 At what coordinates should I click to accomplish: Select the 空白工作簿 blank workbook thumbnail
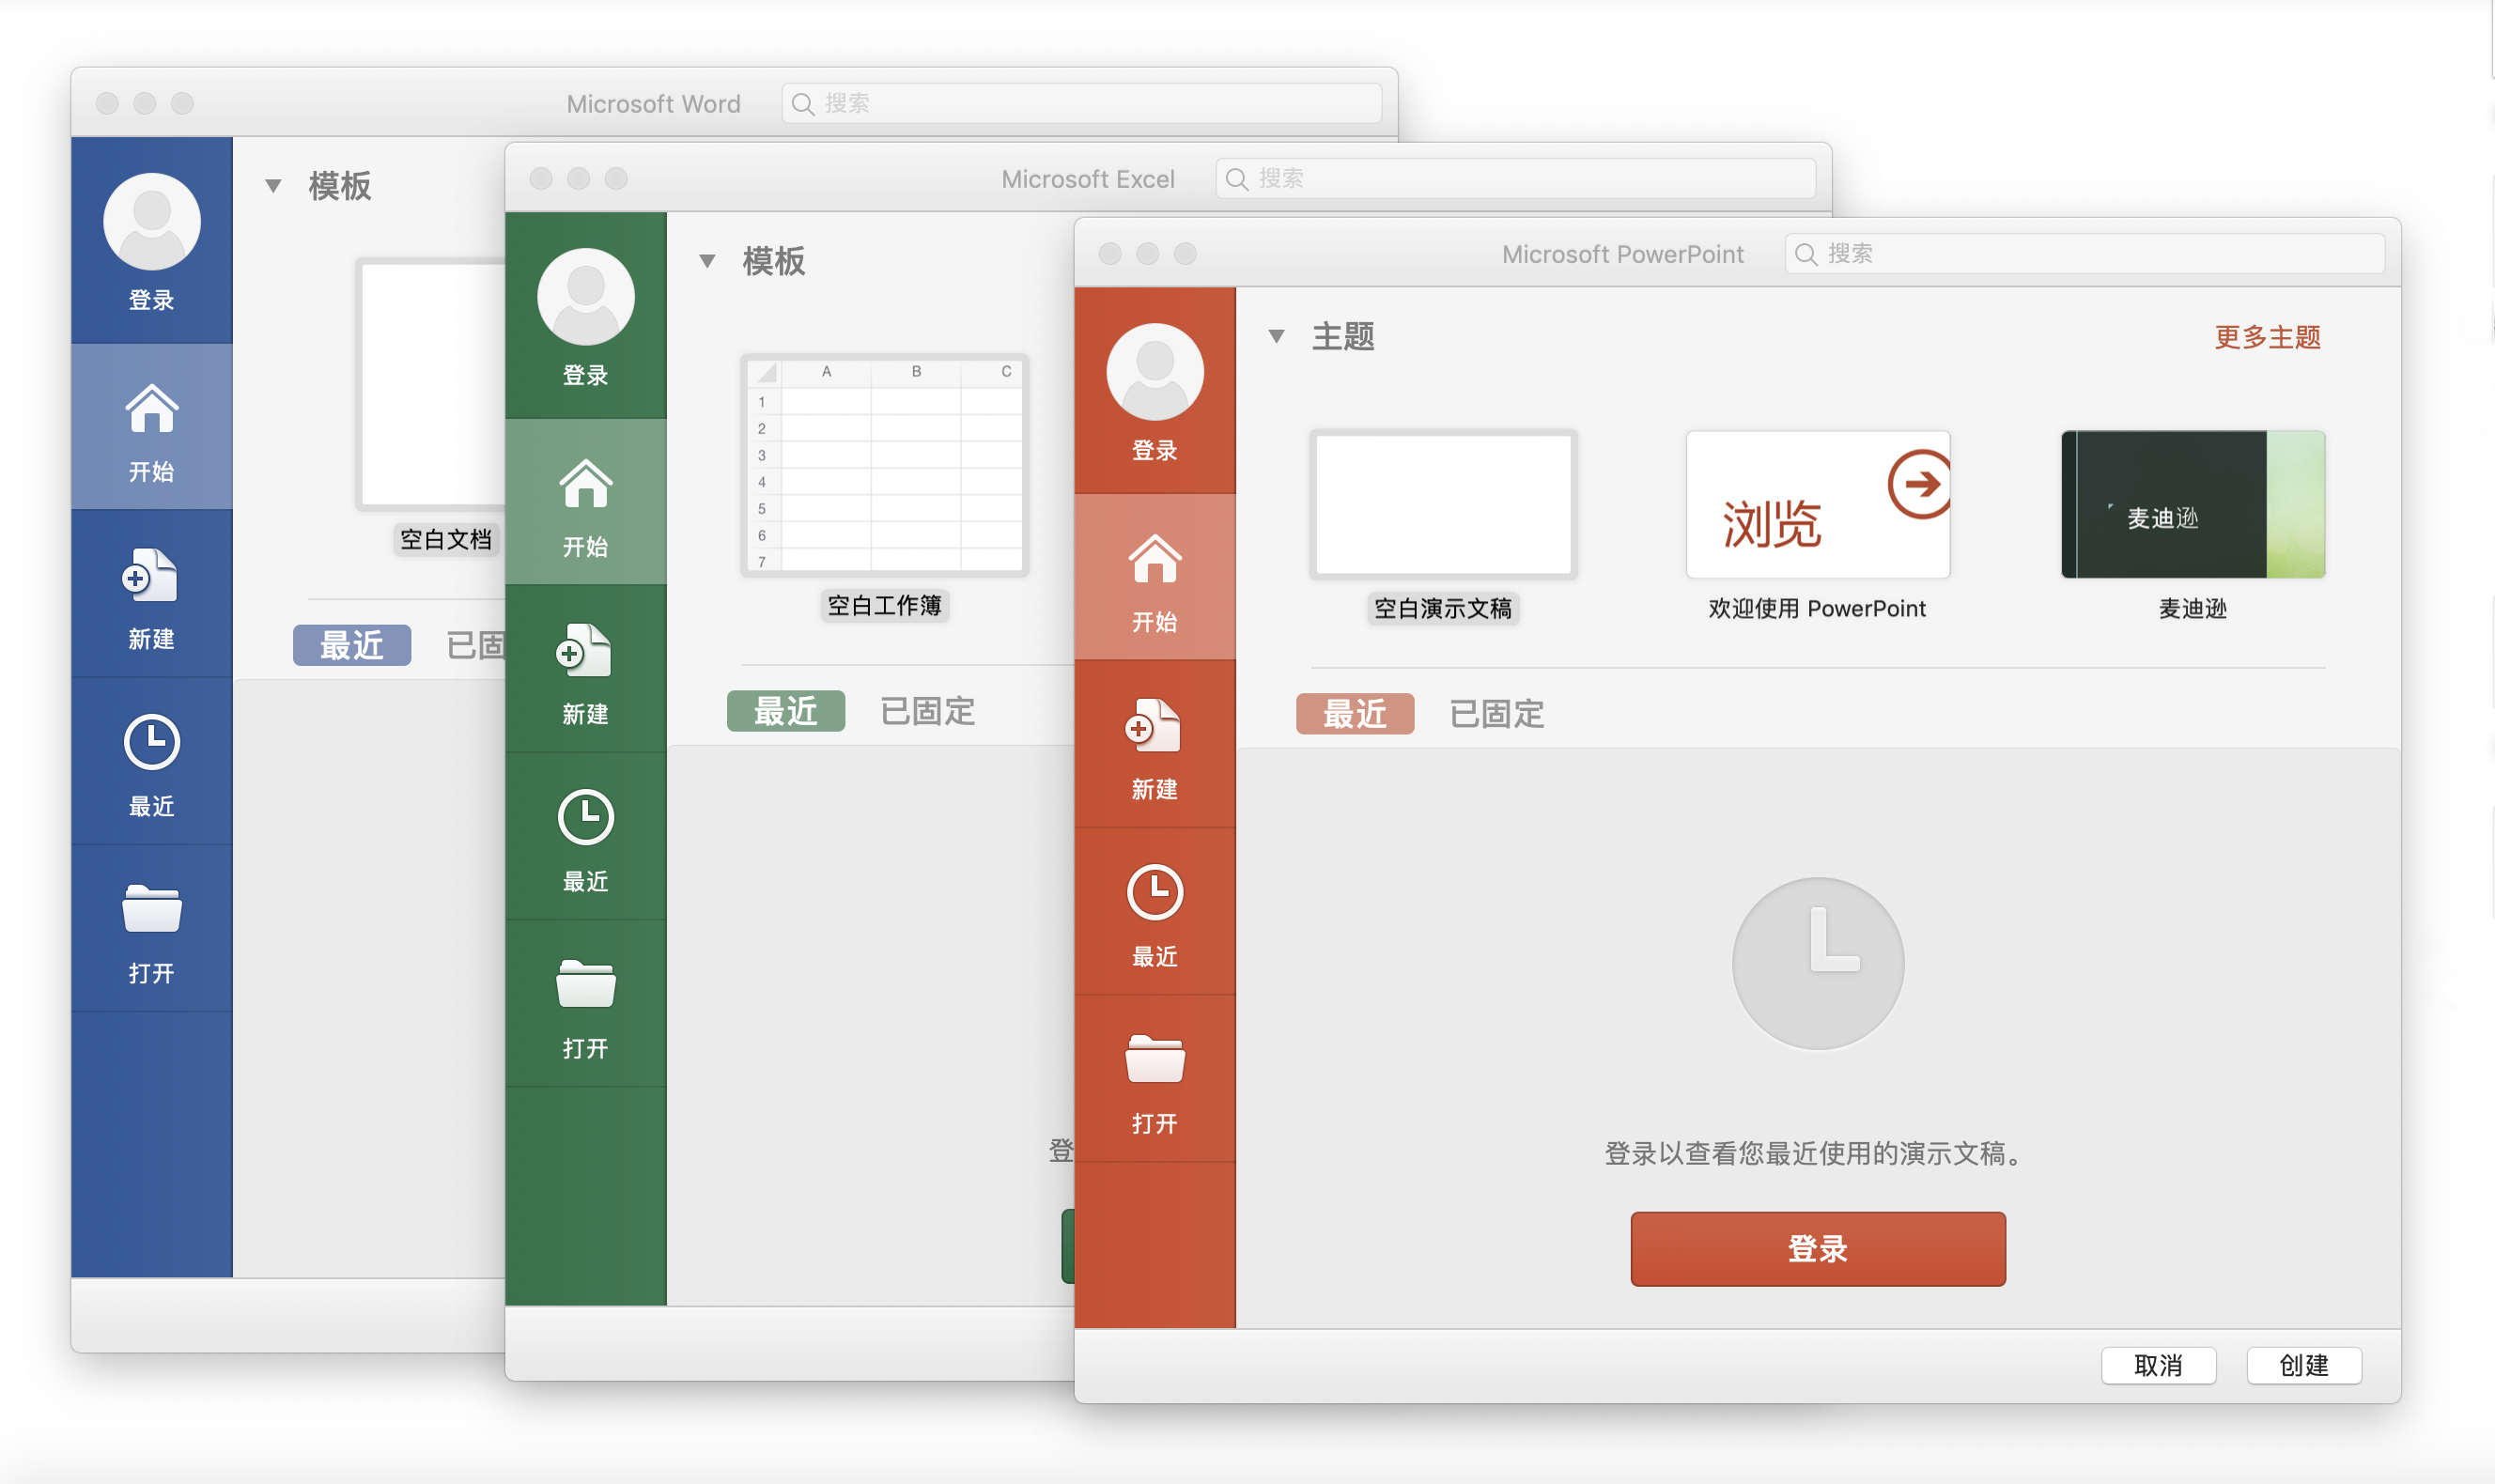point(885,465)
